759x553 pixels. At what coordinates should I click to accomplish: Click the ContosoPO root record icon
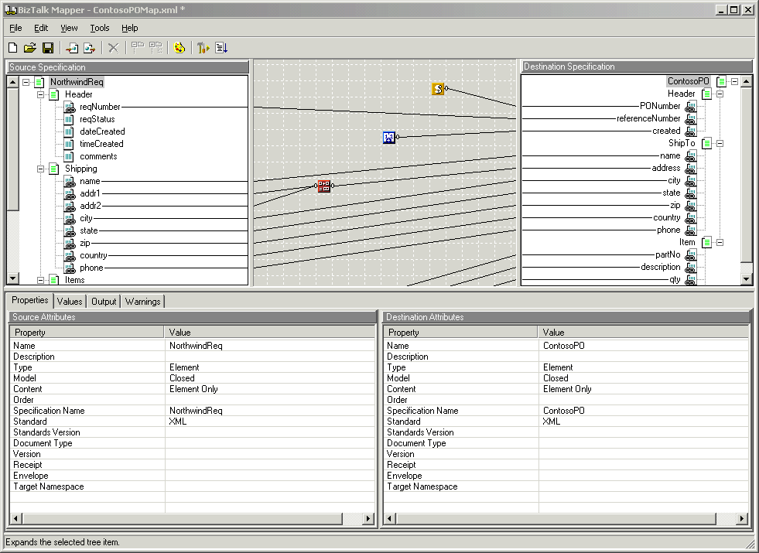721,81
